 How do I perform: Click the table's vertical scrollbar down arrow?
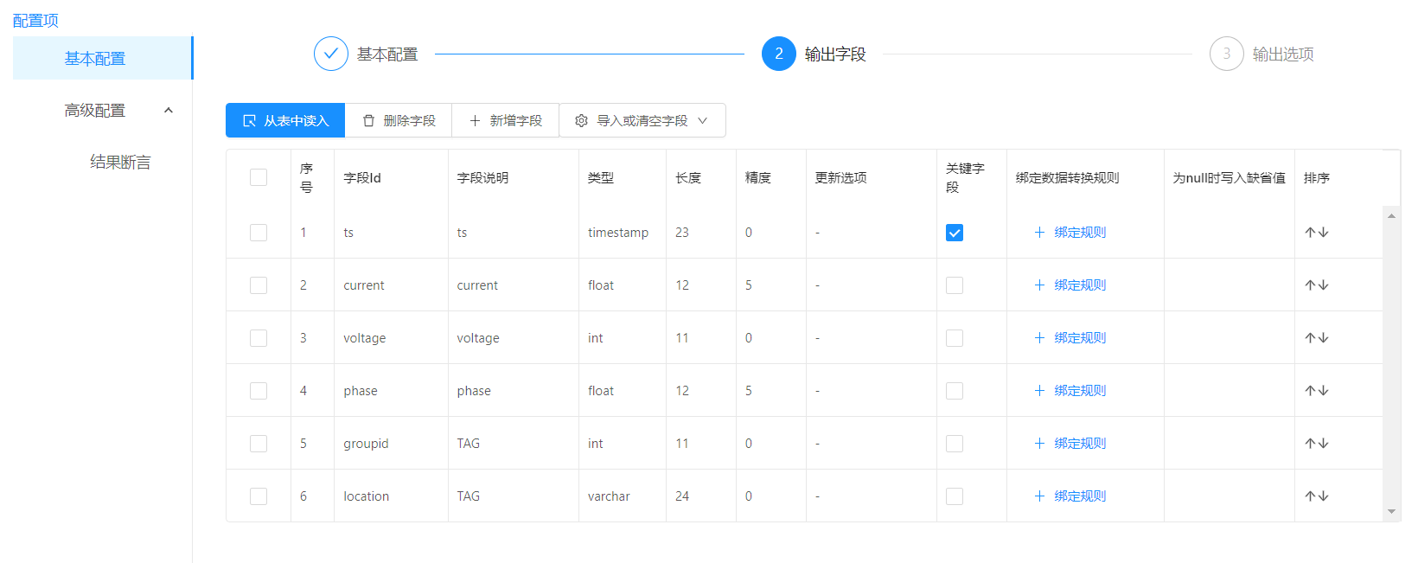[1391, 511]
